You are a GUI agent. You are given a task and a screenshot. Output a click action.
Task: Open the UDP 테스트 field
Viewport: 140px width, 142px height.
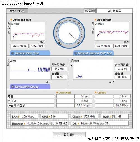(114, 11)
